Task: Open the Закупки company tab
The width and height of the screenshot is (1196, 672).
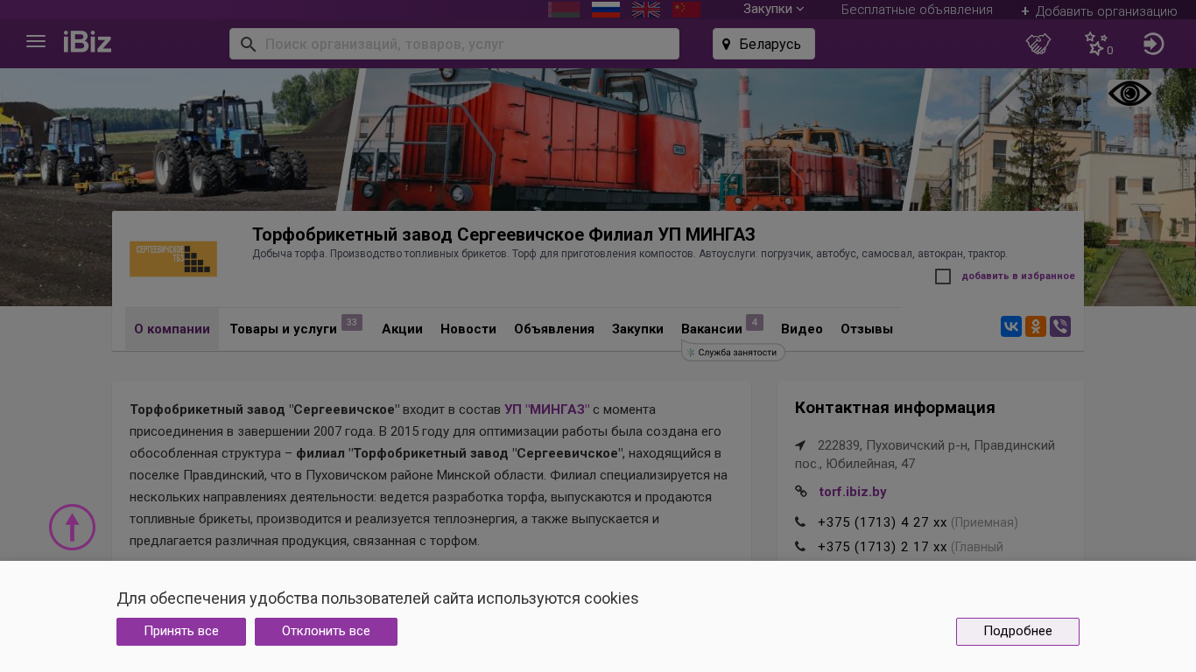Action: point(637,329)
